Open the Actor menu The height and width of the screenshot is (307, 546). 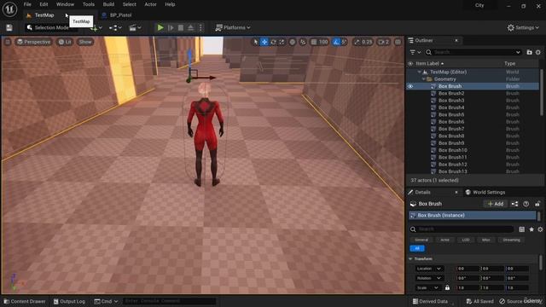pos(150,4)
